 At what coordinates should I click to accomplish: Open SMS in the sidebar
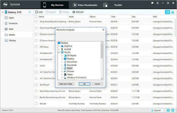9,29
